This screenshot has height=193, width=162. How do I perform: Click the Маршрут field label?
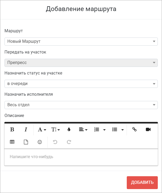(x=14, y=31)
